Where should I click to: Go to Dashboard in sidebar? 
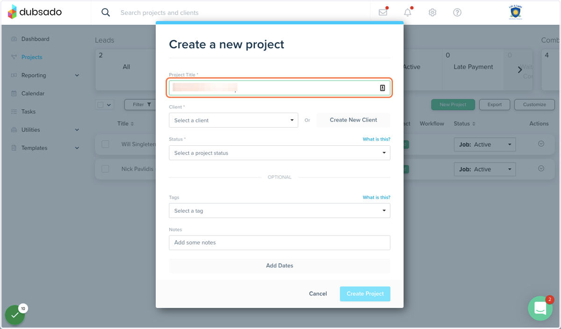pyautogui.click(x=35, y=39)
